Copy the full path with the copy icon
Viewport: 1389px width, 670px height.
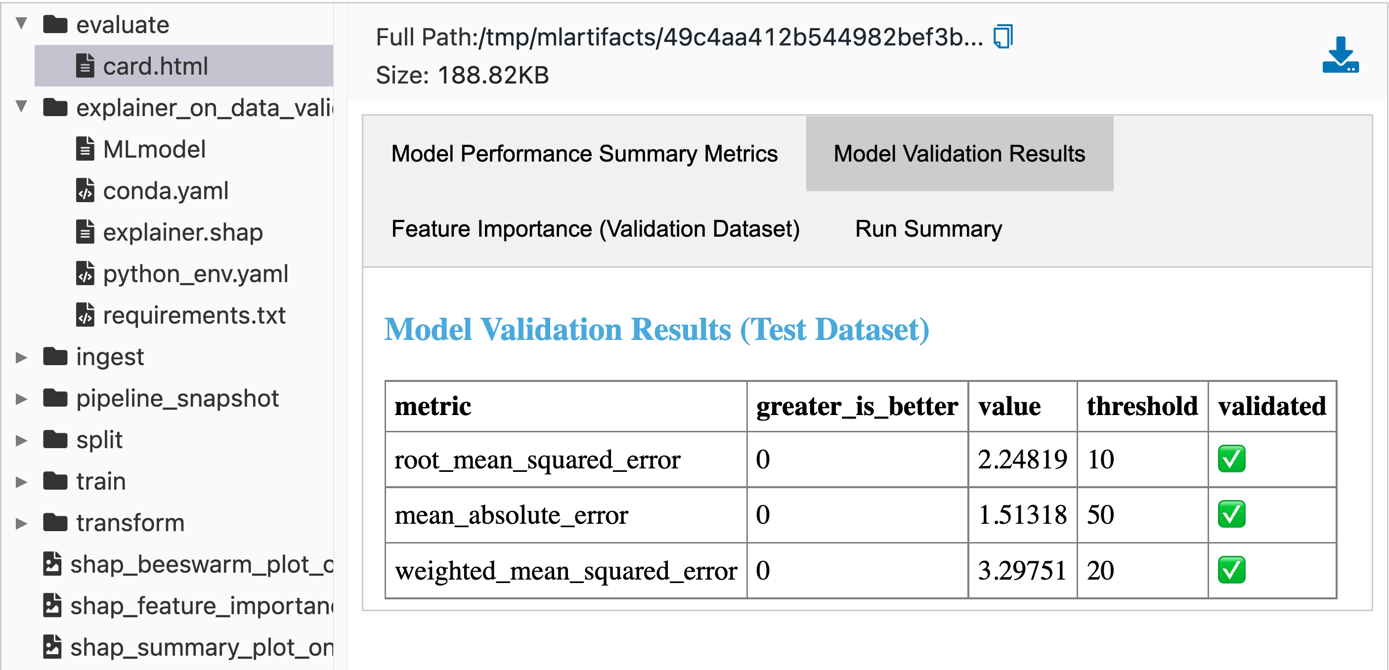pyautogui.click(x=1003, y=37)
